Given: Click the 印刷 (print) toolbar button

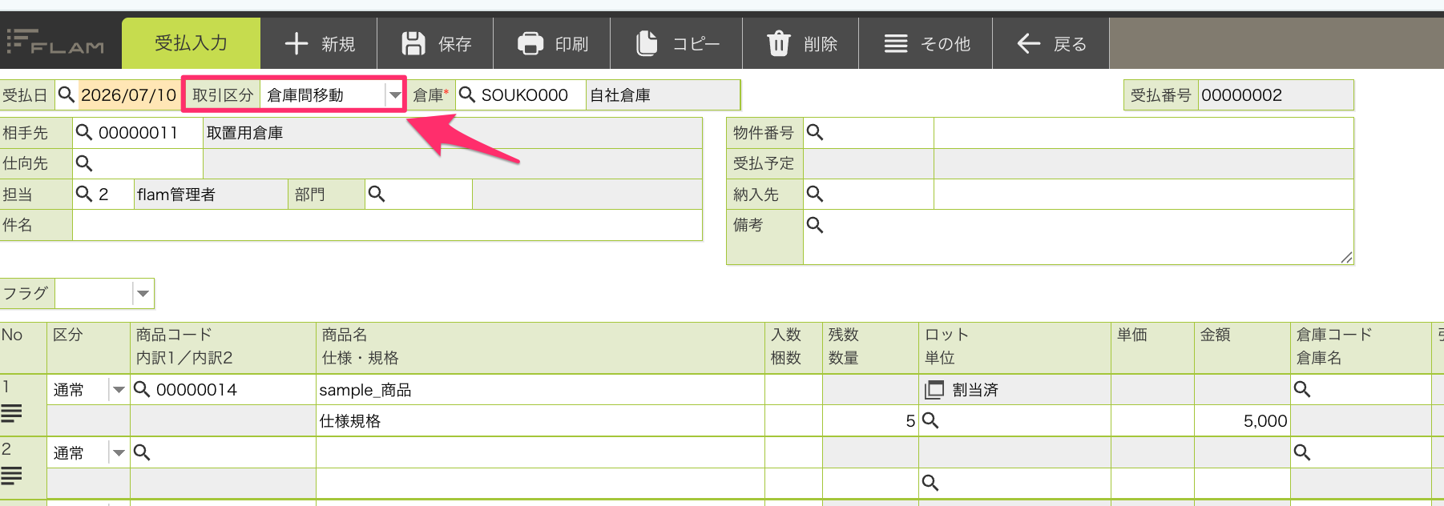Looking at the screenshot, I should pyautogui.click(x=552, y=43).
